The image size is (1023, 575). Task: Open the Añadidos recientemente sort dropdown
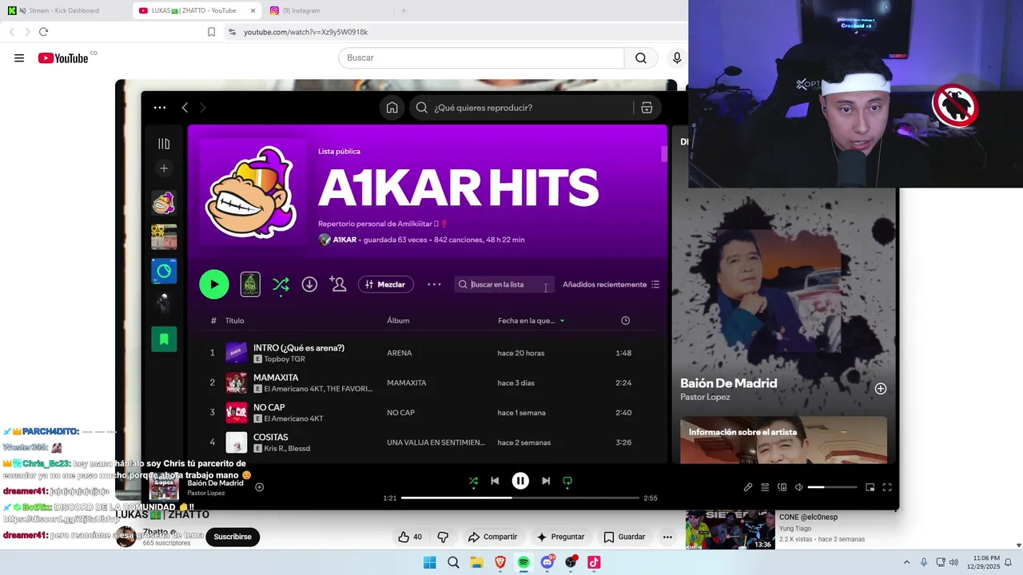tap(611, 284)
